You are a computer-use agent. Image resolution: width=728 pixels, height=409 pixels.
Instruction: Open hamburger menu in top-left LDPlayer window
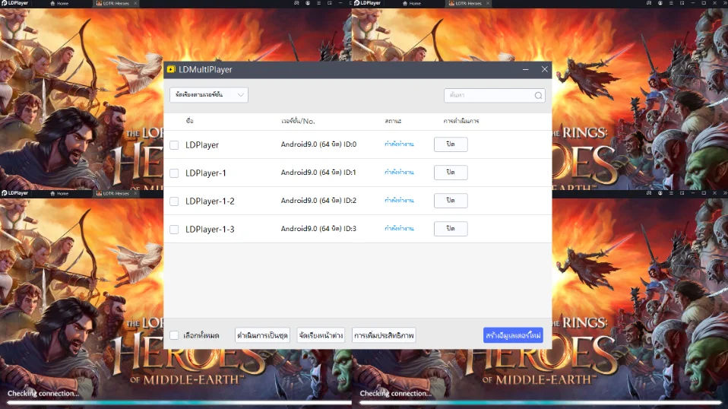pos(319,3)
